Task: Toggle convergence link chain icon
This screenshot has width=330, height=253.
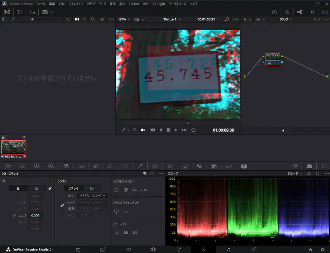Action: 14,216
